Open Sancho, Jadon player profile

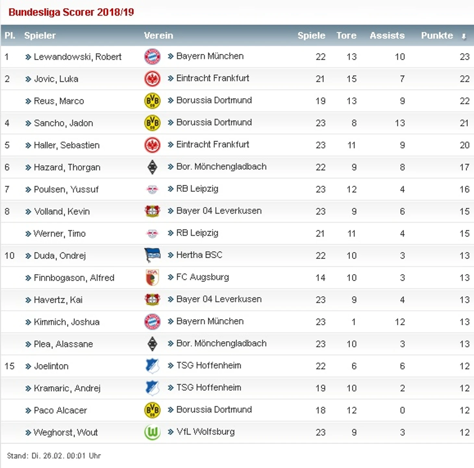[x=63, y=123]
